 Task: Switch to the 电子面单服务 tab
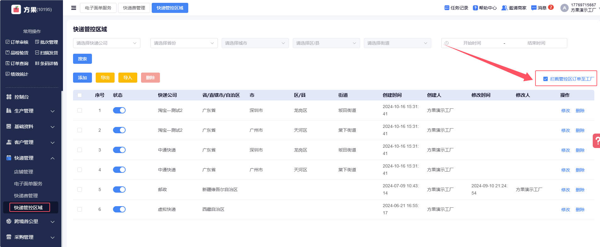[x=98, y=8]
